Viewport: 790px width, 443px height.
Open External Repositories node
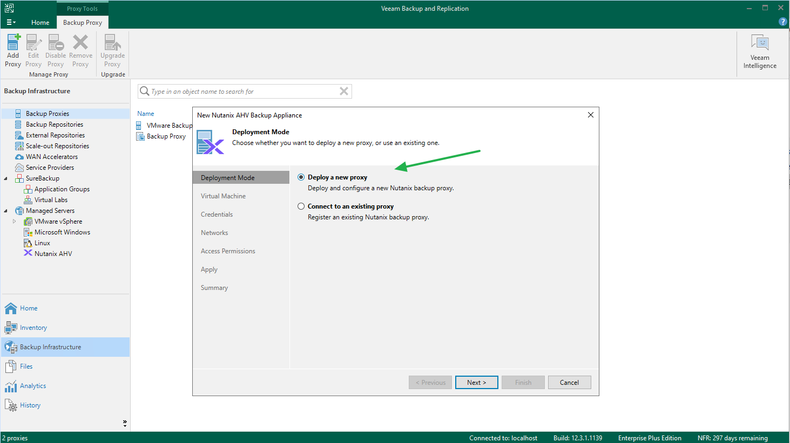(x=55, y=135)
